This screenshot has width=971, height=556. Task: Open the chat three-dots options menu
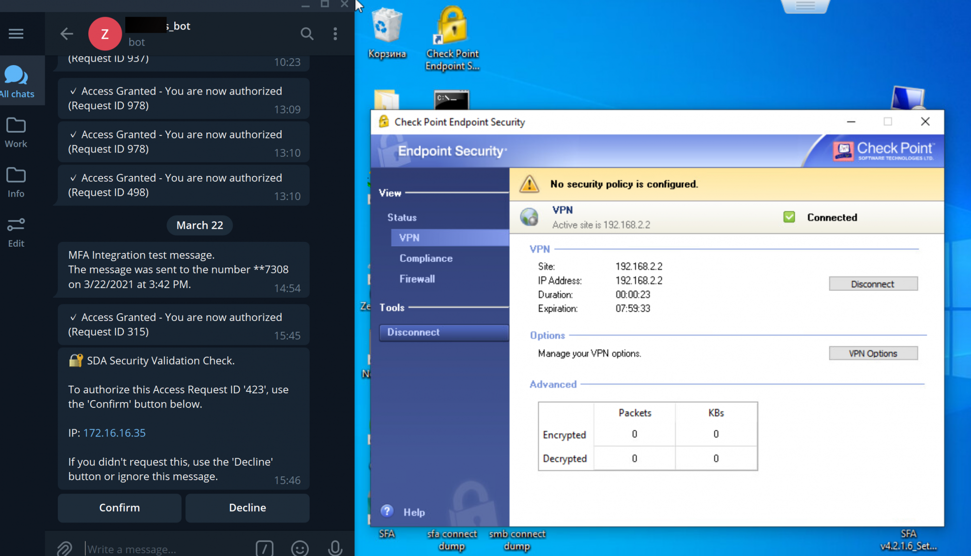[x=335, y=34]
